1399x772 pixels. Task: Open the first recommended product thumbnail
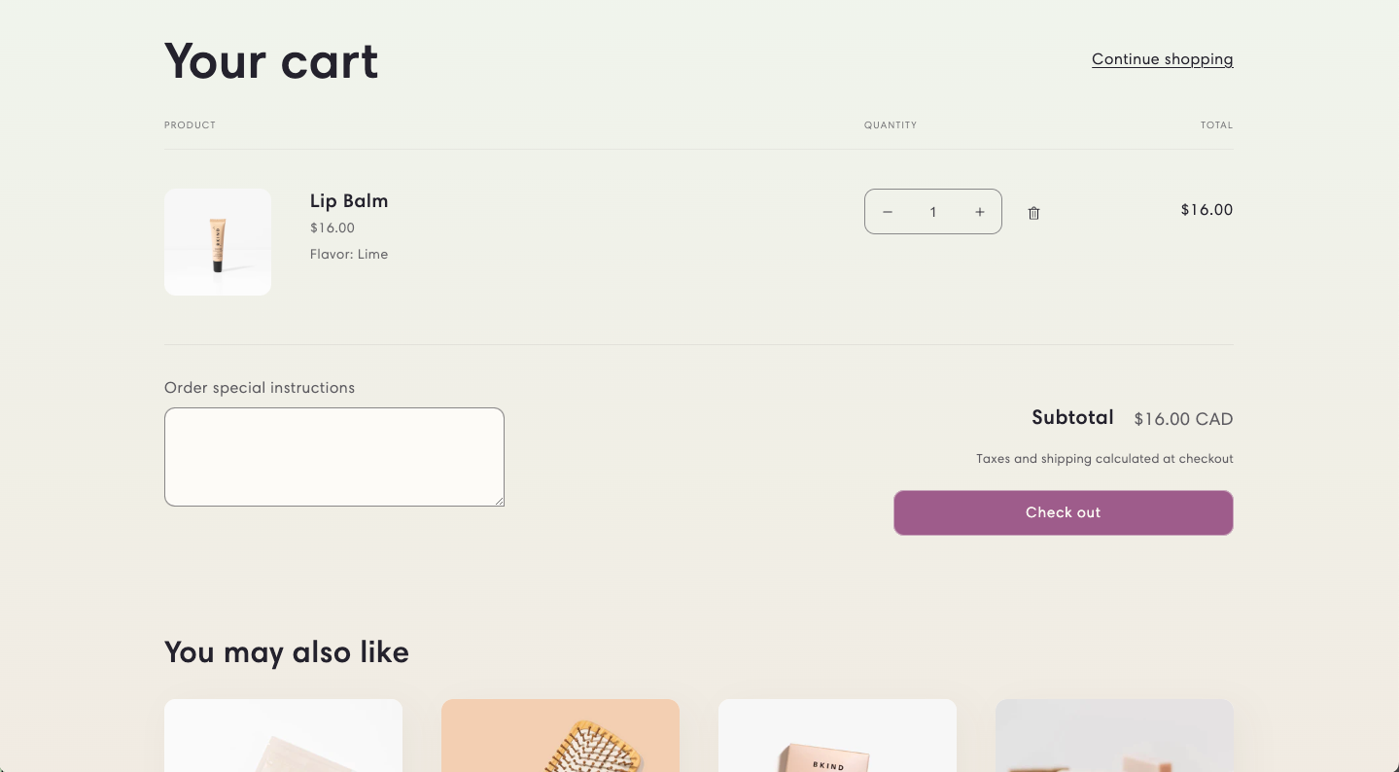283,735
